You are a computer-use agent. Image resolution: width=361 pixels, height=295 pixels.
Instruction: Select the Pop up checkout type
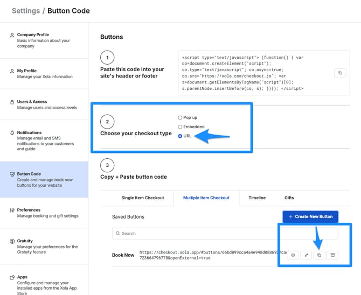coord(180,117)
